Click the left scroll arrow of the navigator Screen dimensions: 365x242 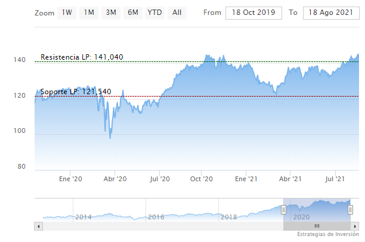[x=38, y=226]
